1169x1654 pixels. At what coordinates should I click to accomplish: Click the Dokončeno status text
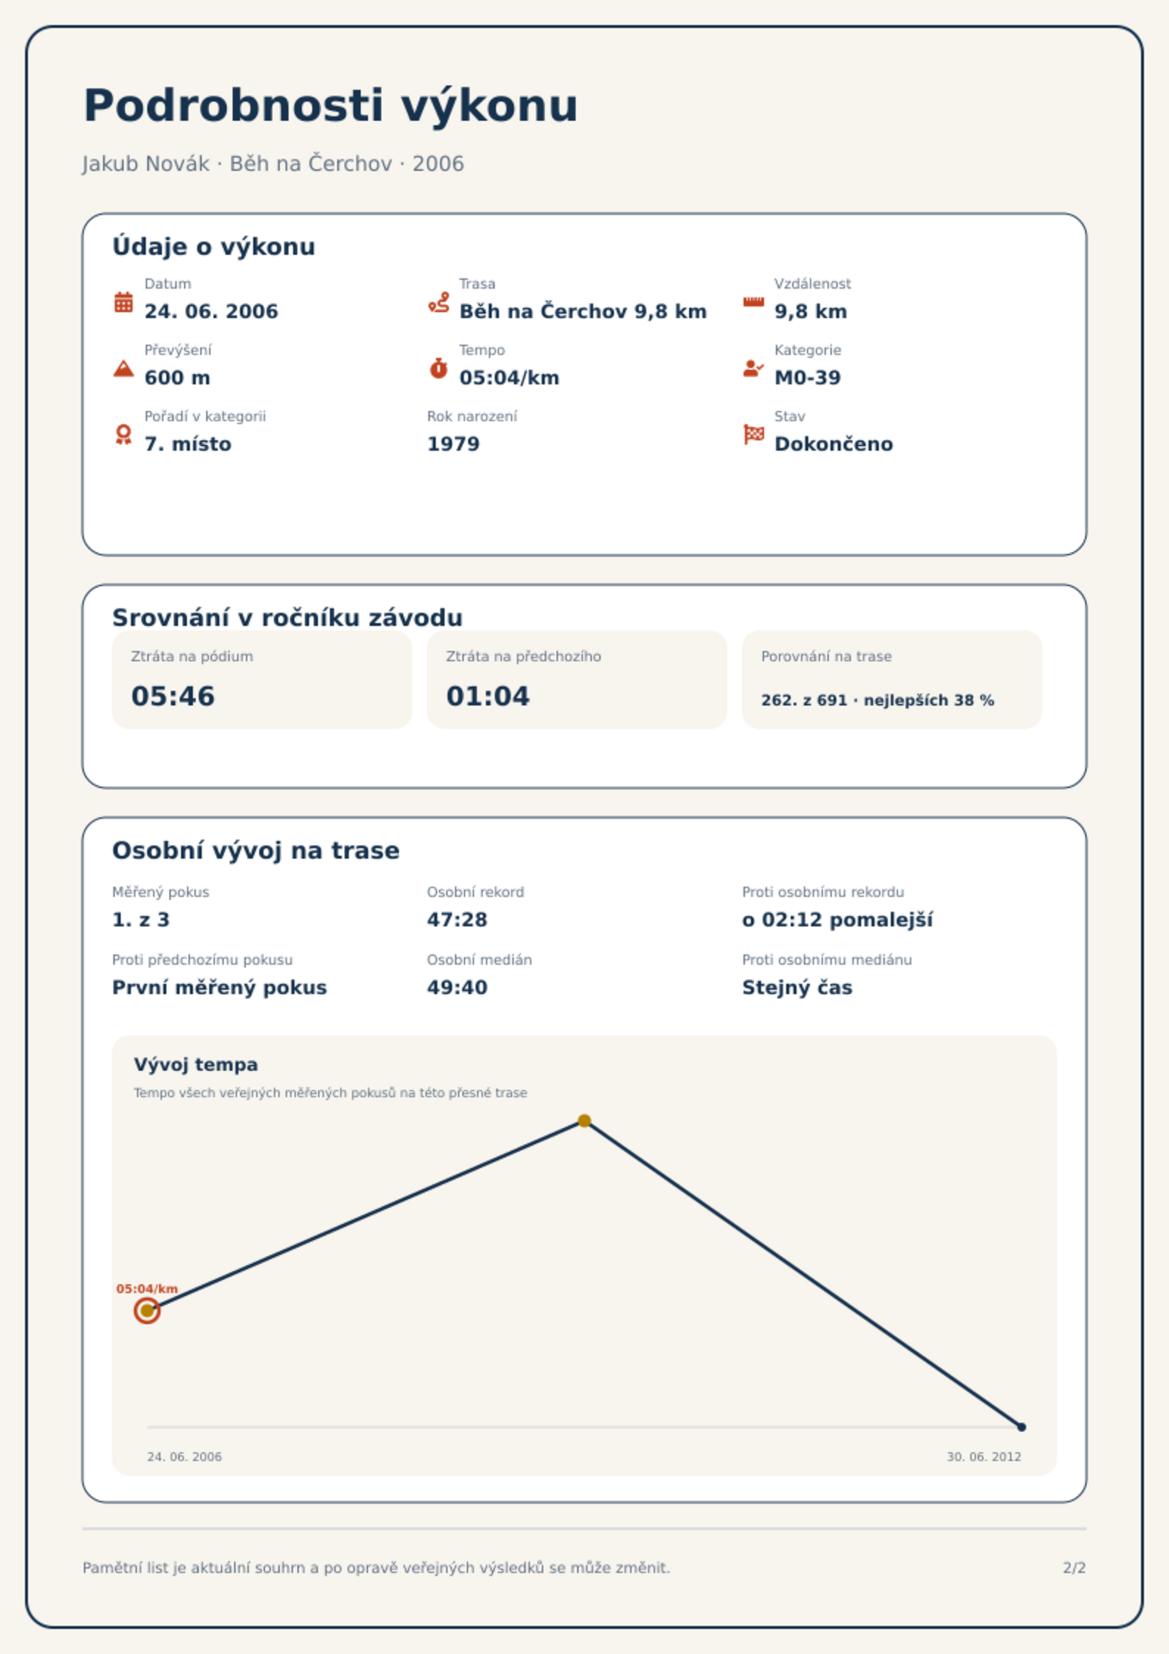click(833, 444)
